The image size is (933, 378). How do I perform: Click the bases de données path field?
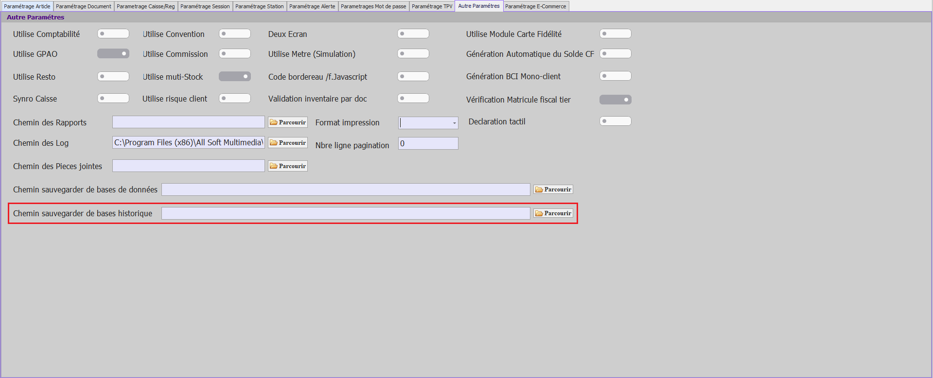point(346,189)
